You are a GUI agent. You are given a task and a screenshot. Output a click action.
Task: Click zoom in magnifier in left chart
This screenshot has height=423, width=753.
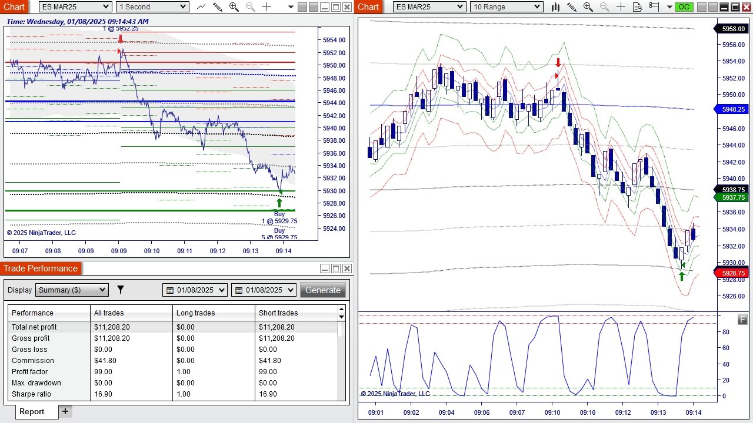[234, 7]
